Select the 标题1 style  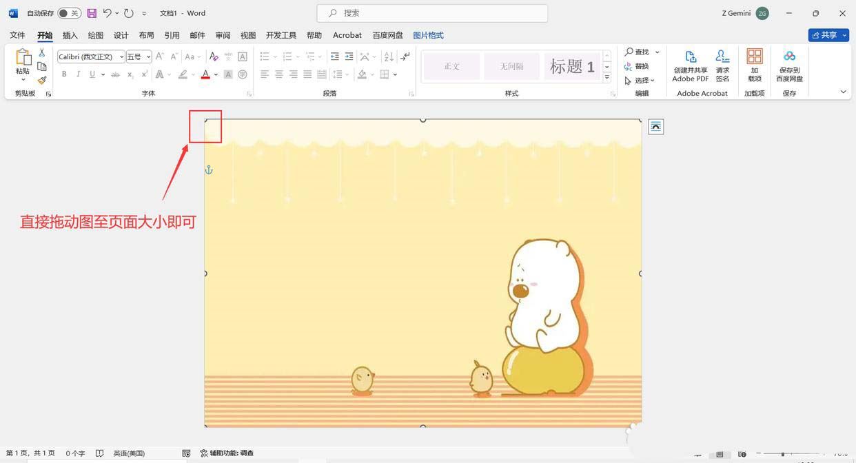point(572,65)
